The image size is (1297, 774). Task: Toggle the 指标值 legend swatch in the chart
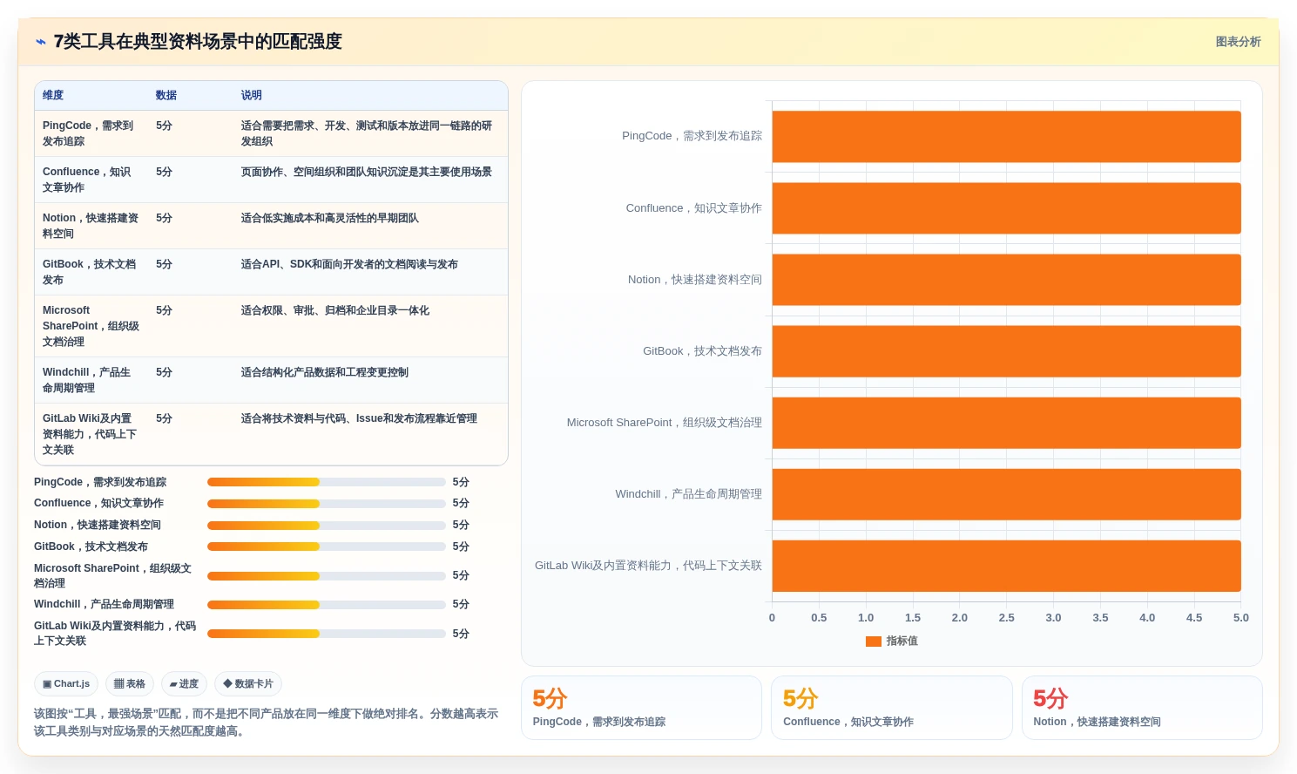[874, 642]
